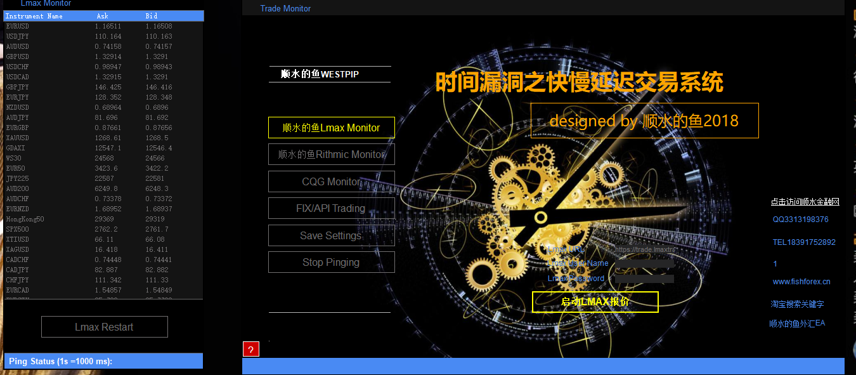
Task: Select the AUDCHF instrument row
Action: coord(103,199)
